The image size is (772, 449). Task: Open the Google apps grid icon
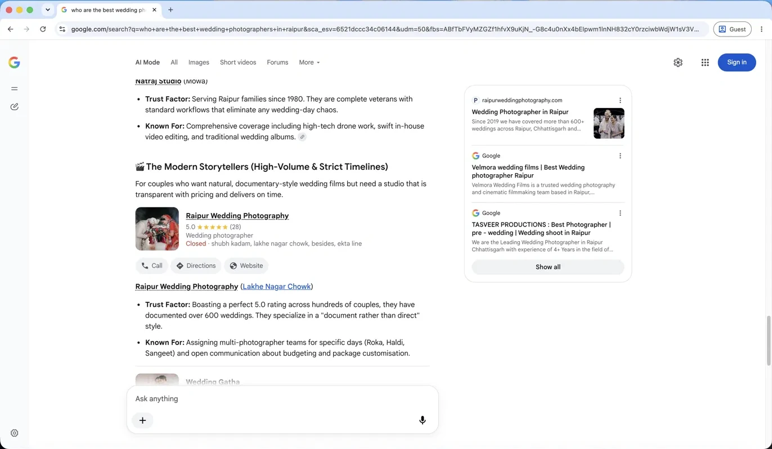705,62
